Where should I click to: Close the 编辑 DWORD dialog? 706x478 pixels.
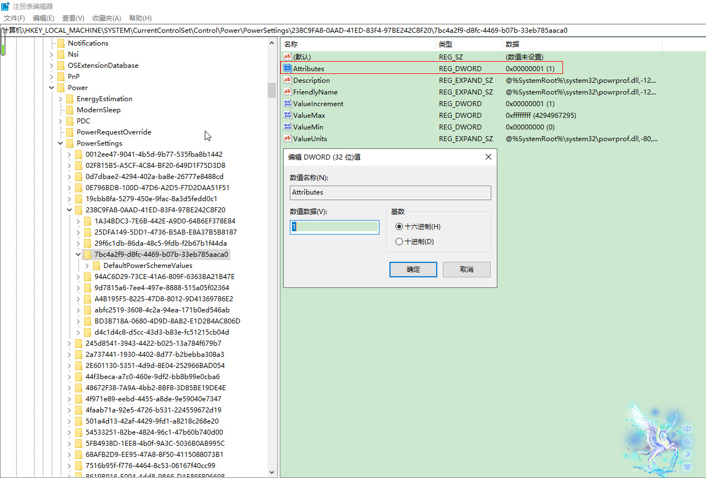(x=488, y=157)
